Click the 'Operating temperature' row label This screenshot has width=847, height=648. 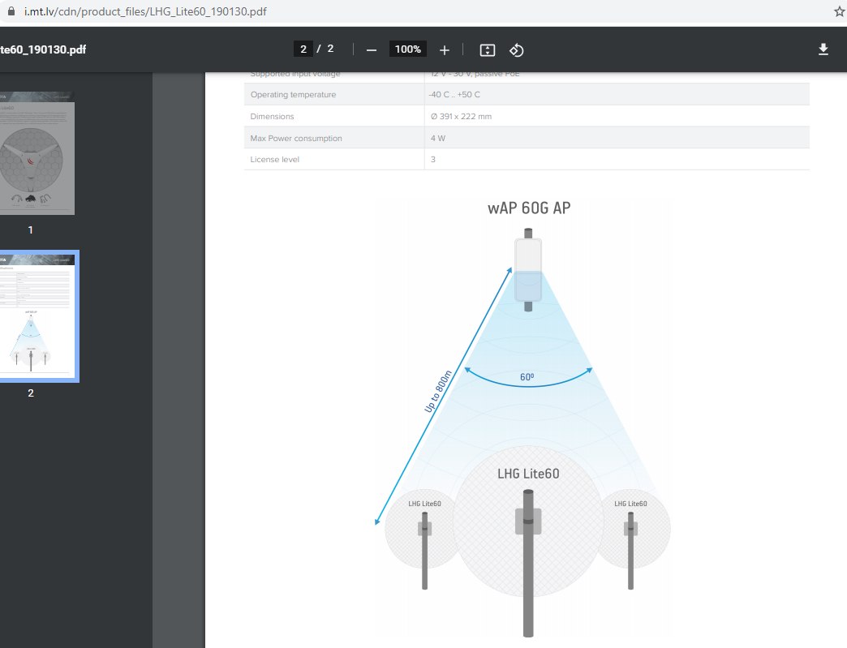[294, 95]
